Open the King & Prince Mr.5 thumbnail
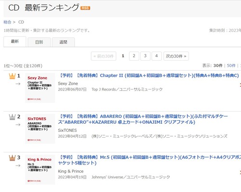 click(40, 169)
